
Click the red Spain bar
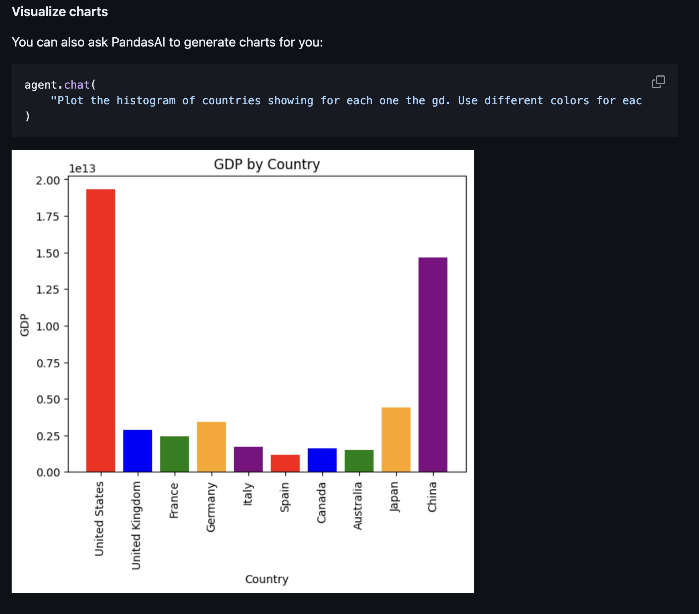pyautogui.click(x=285, y=463)
